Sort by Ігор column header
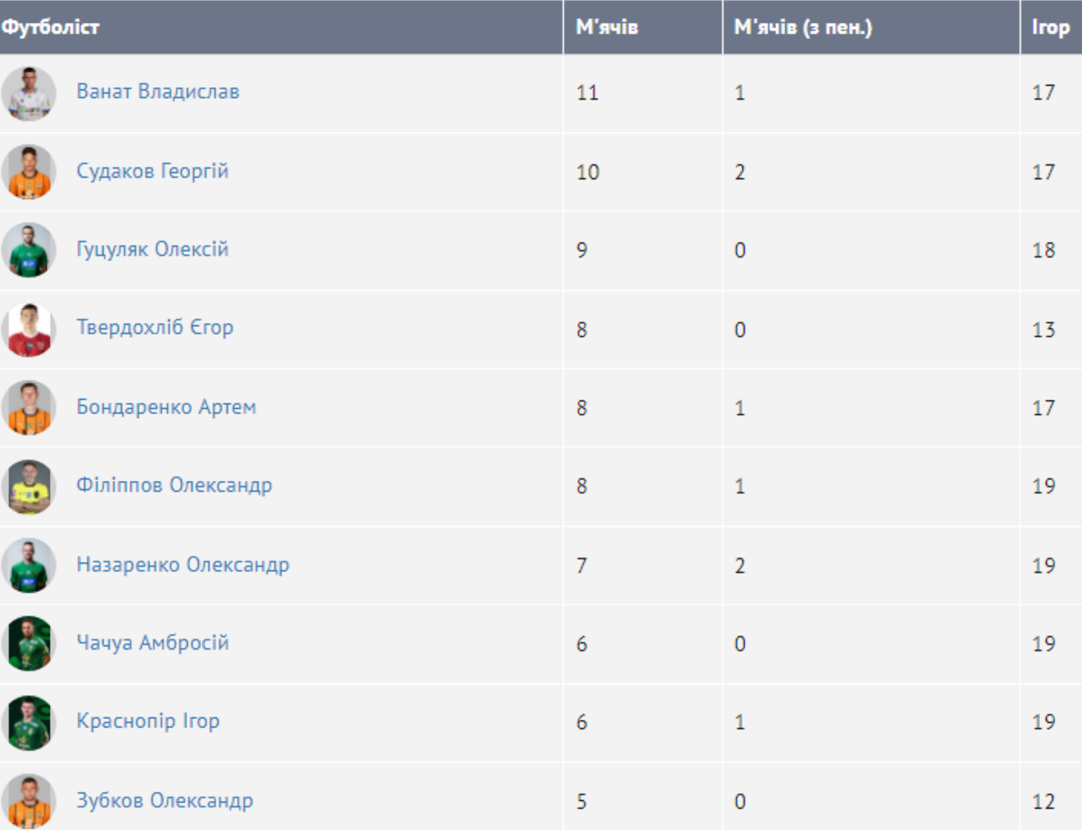Image resolution: width=1082 pixels, height=830 pixels. [x=1050, y=27]
